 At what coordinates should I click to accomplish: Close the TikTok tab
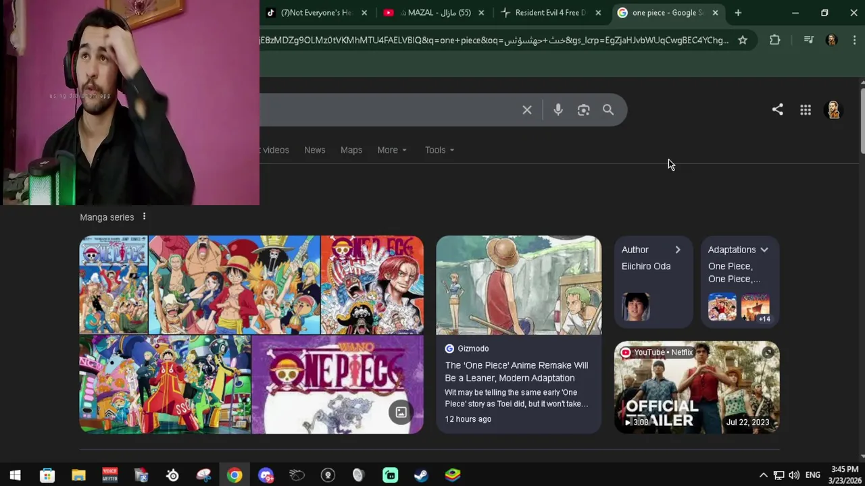click(364, 13)
